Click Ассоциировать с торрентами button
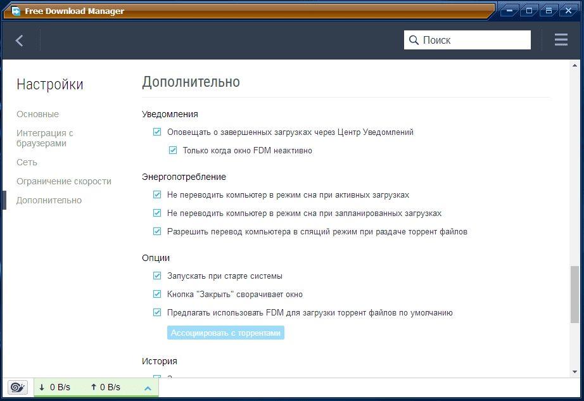 [x=225, y=333]
